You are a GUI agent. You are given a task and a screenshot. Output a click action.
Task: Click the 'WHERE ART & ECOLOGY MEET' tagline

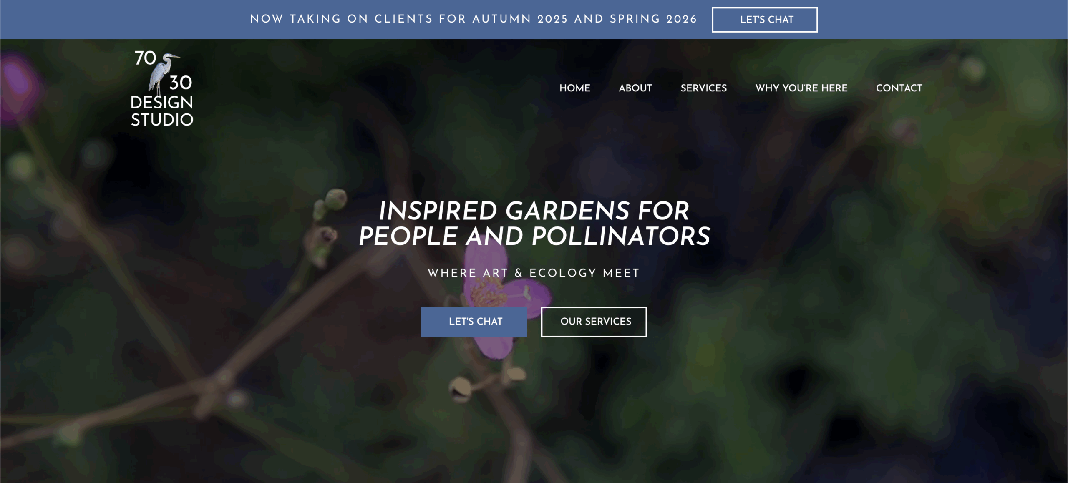(534, 273)
